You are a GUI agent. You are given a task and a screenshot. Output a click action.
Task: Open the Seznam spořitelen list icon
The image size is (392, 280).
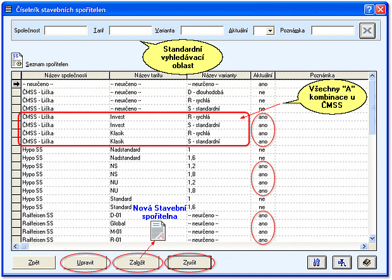pyautogui.click(x=17, y=61)
